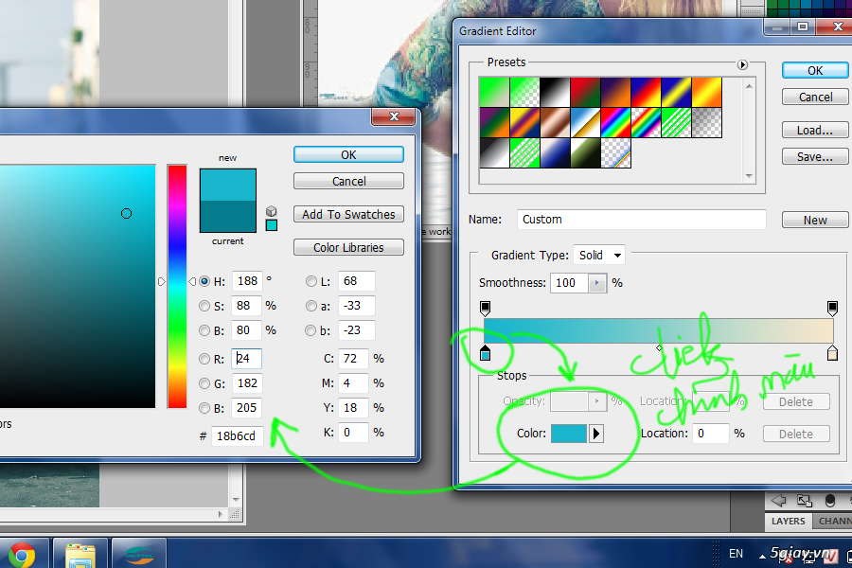
Task: Open the Gradient Type dropdown
Action: click(600, 256)
